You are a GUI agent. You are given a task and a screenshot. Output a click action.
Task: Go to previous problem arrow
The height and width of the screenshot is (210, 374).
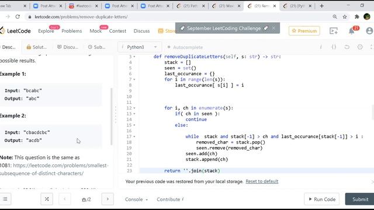click(65, 199)
